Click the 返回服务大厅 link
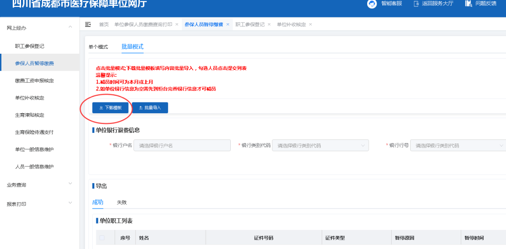Image resolution: width=506 pixels, height=249 pixels. pyautogui.click(x=437, y=4)
